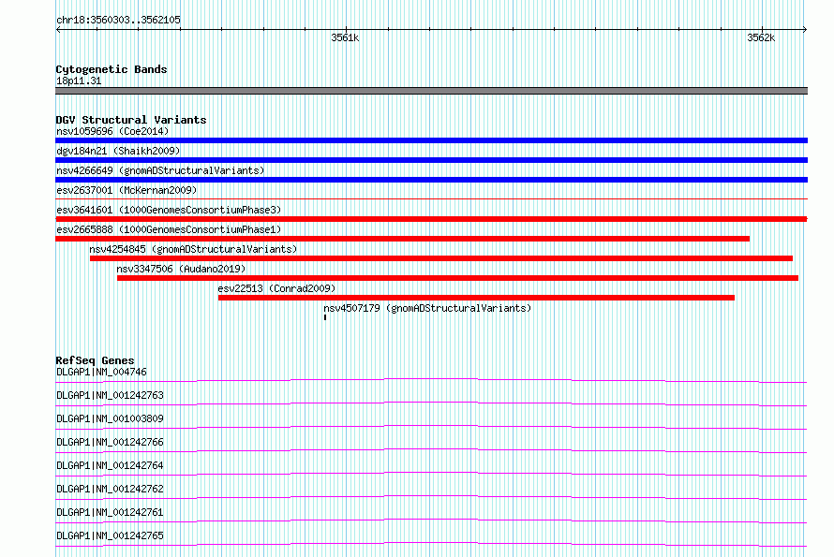Click the magenta line under DLGAP1|NM_001242762
The height and width of the screenshot is (557, 834).
[431, 497]
